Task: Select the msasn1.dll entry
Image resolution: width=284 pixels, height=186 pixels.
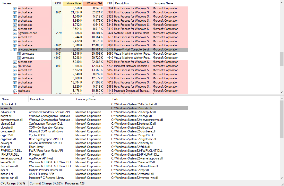Action: click(x=94, y=174)
